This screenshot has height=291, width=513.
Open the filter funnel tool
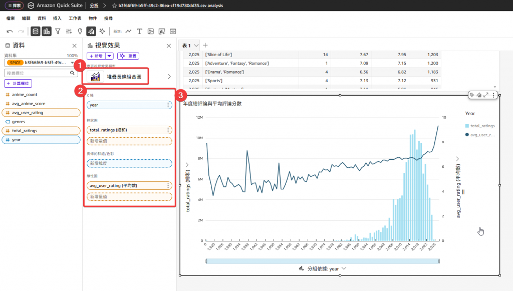(58, 32)
